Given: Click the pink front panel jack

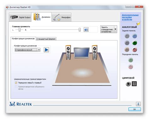Looking at the screenshot, I should (130, 67).
